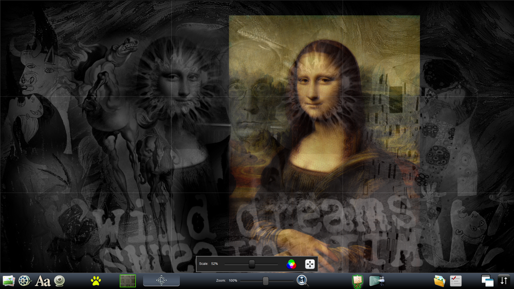Image resolution: width=514 pixels, height=289 pixels.
Task: Click the video camera projector icon
Action: (x=377, y=280)
